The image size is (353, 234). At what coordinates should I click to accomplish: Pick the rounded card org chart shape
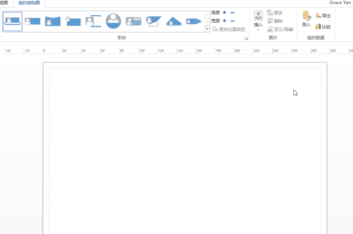[133, 21]
